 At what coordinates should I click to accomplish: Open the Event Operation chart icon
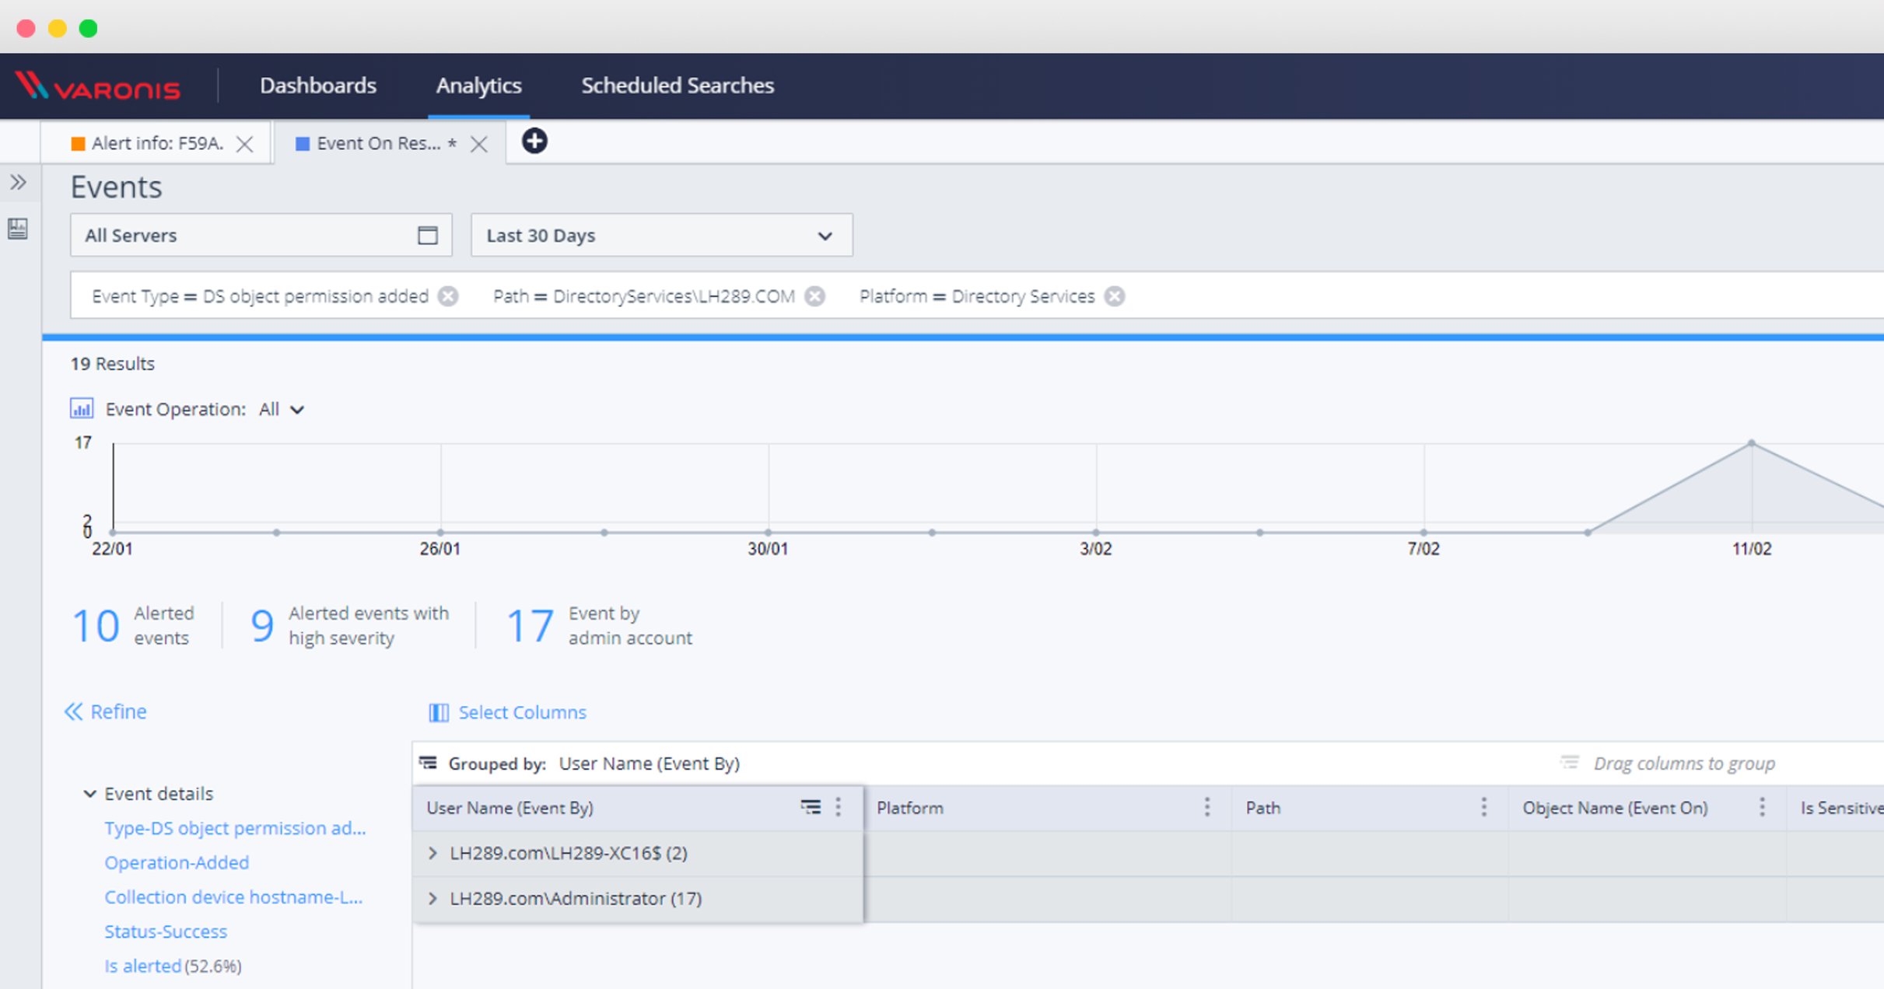coord(80,408)
